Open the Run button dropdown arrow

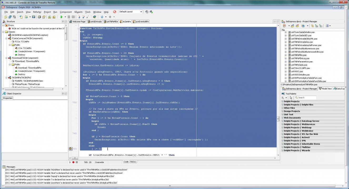[x=65, y=17]
